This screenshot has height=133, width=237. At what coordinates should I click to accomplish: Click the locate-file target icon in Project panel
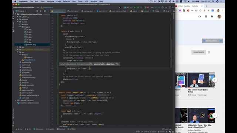click(37, 11)
